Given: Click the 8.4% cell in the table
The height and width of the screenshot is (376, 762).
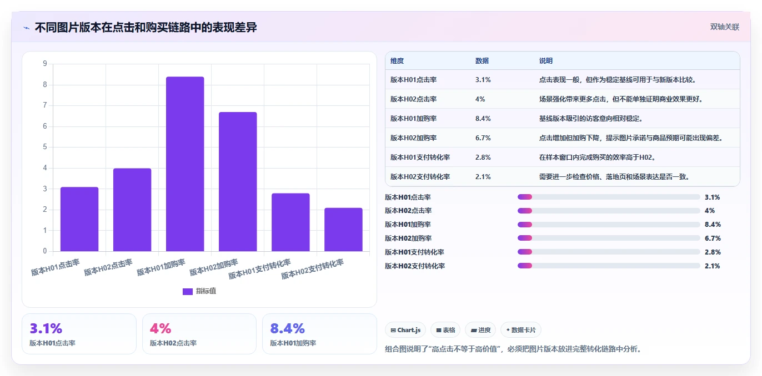Looking at the screenshot, I should pos(483,119).
